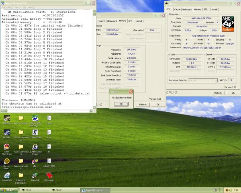Click Super PI vertical scrollbar up arrow
Viewport: 241px width, 193px height.
click(94, 11)
